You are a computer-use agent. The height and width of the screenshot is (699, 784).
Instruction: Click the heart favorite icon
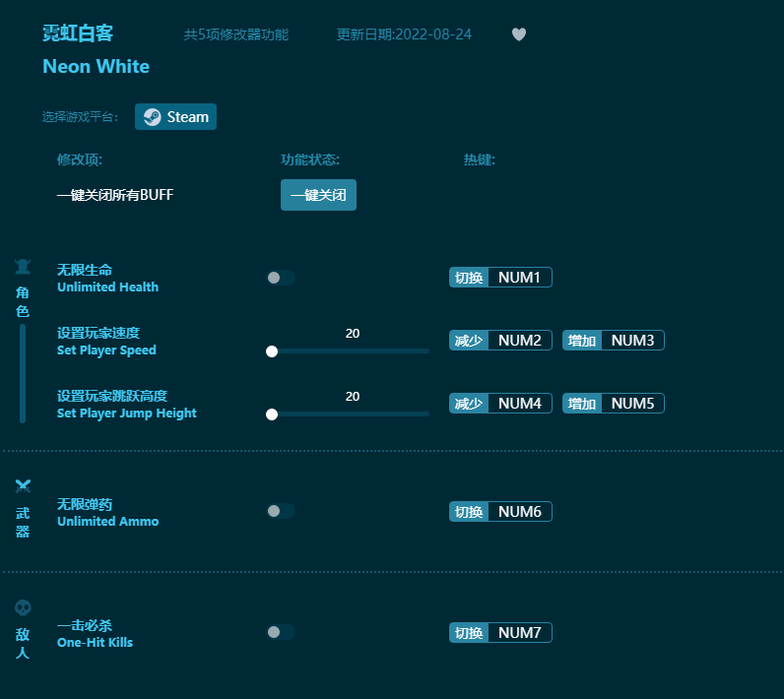click(519, 34)
